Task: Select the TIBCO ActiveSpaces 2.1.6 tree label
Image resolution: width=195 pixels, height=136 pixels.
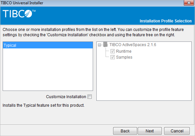Action: 133,45
